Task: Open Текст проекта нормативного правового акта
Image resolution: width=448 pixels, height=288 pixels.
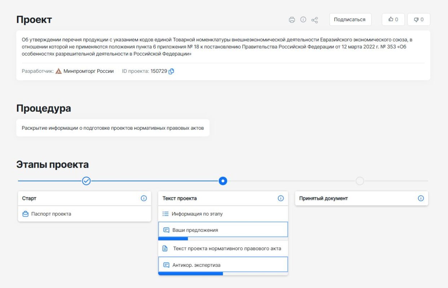Action: pos(223,248)
